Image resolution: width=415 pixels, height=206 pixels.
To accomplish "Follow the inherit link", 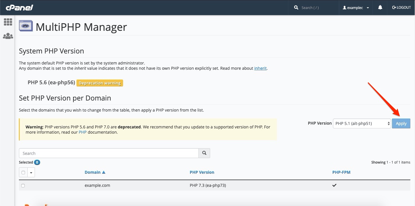I will point(260,68).
